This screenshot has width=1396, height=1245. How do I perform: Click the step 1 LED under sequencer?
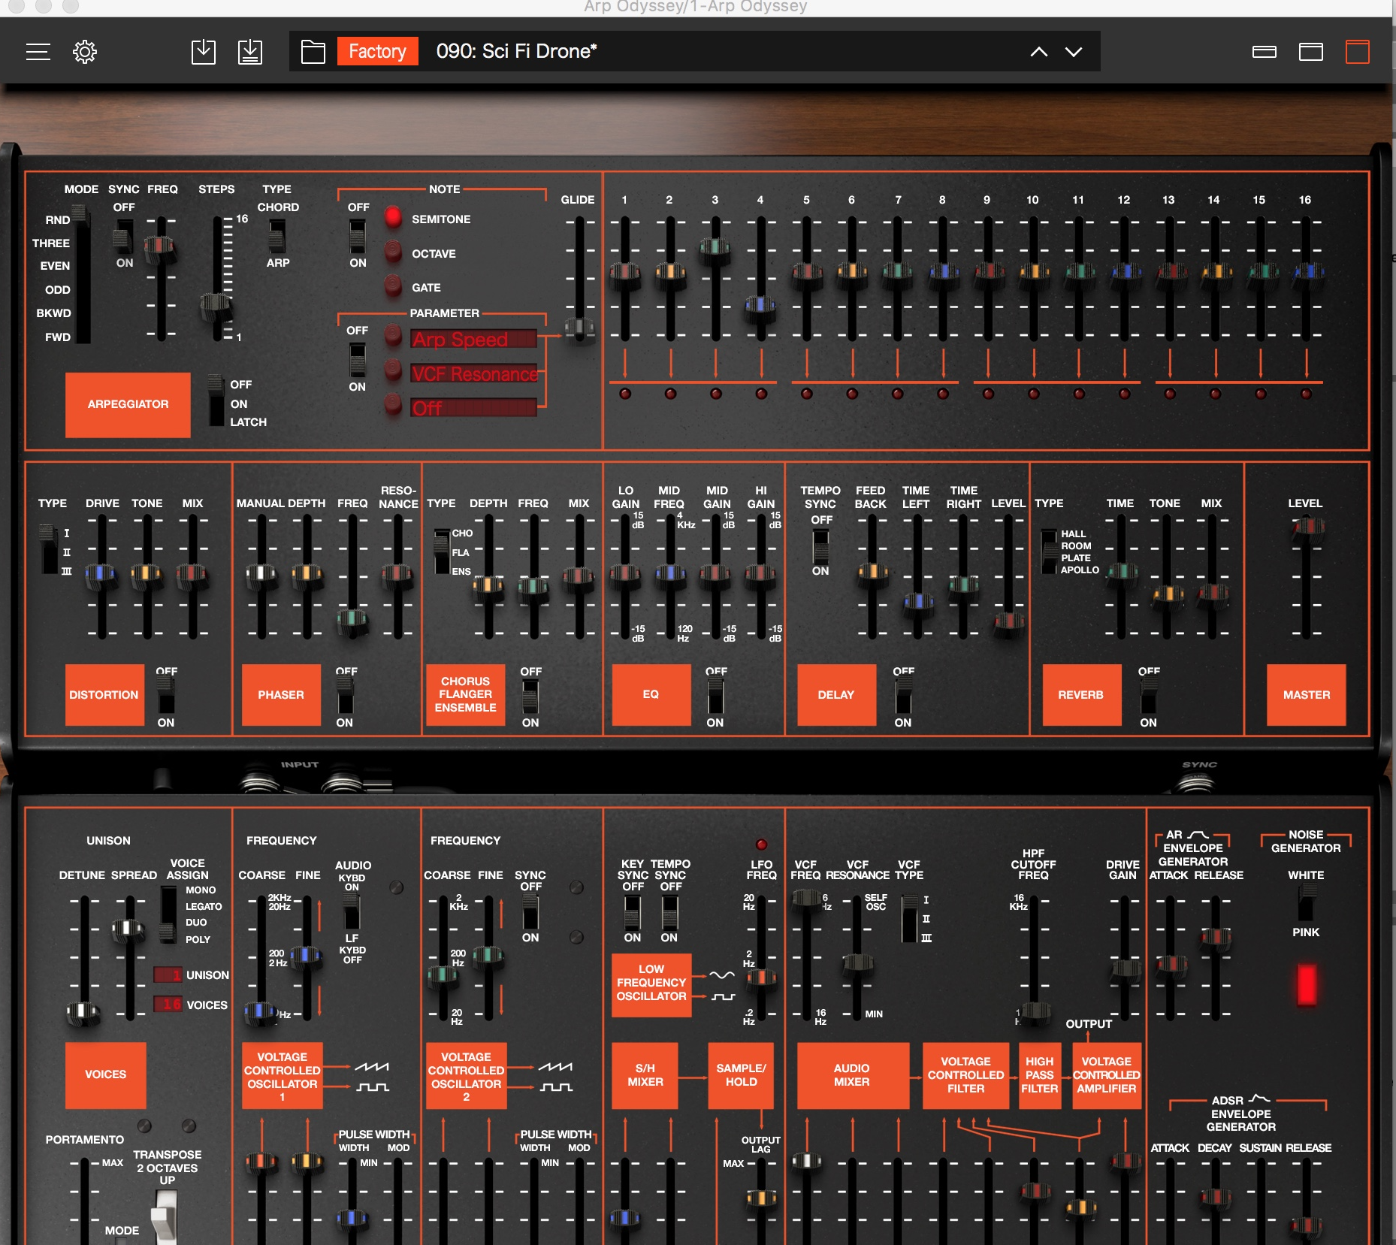(x=625, y=394)
